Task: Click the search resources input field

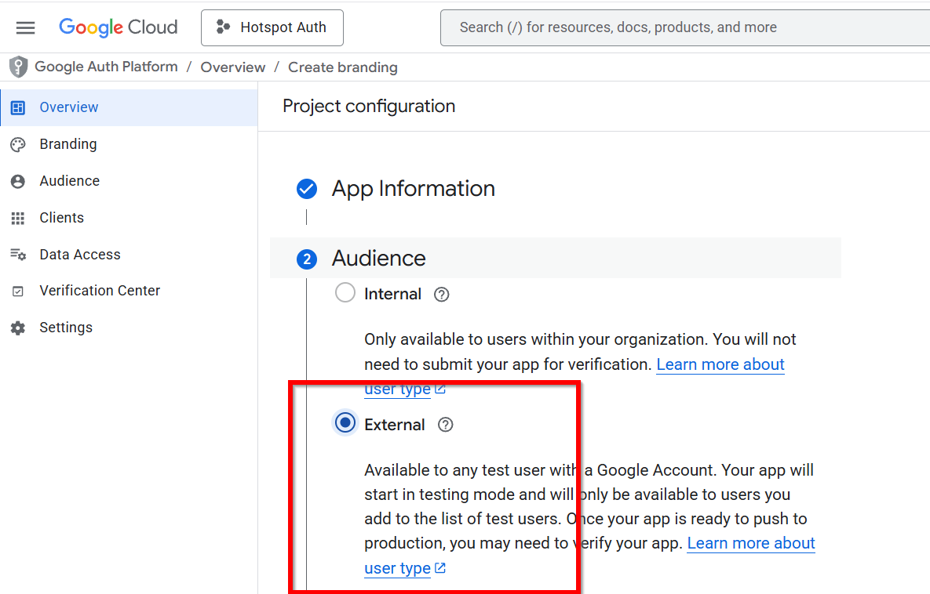Action: [x=683, y=28]
